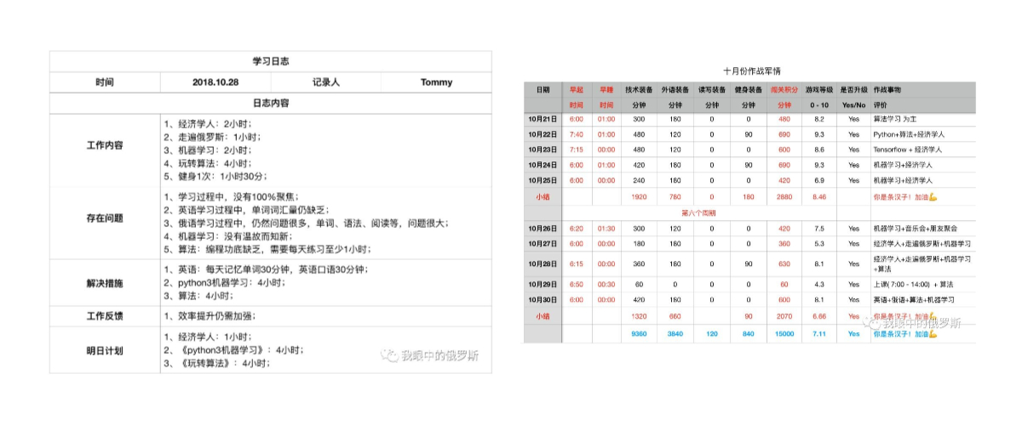Select the recorder name Tommy
Viewport: 1022px width, 425px height.
pos(437,82)
